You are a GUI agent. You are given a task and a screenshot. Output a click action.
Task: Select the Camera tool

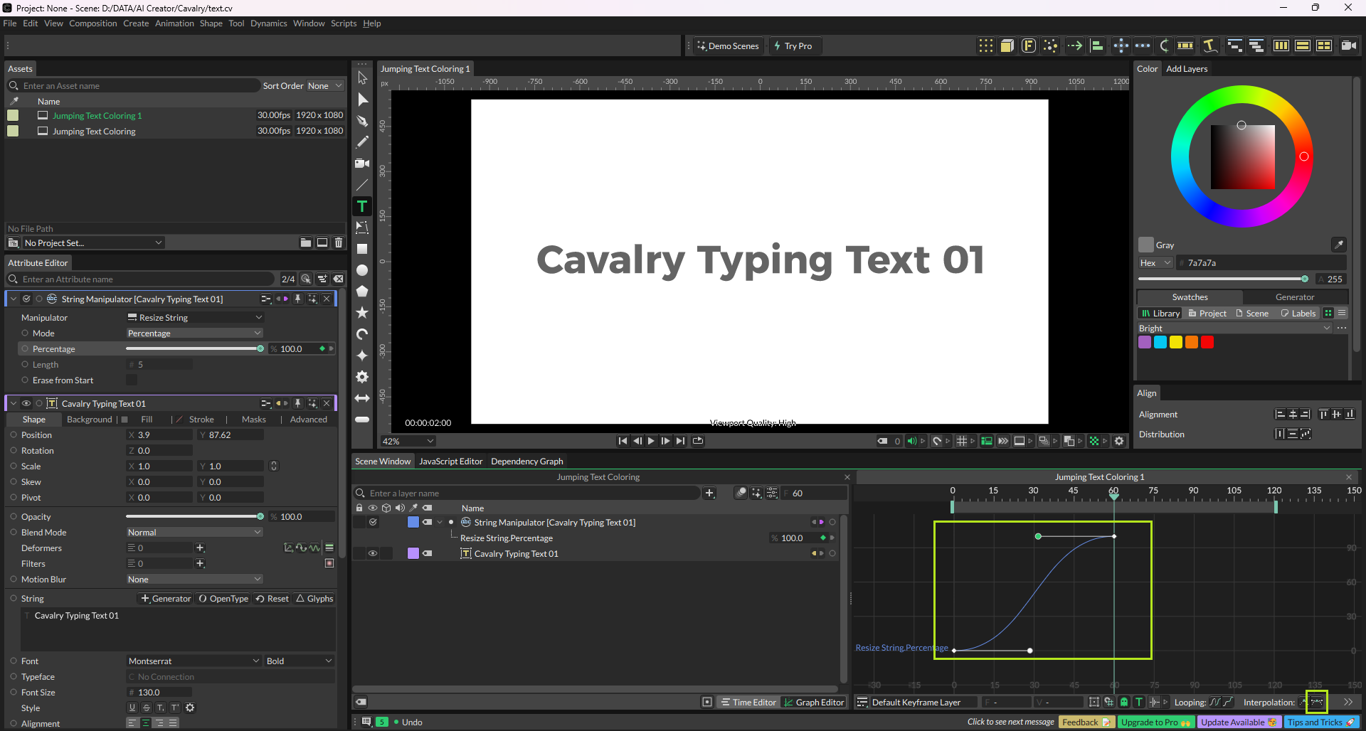362,164
